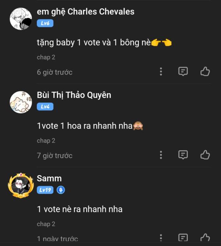Open username Bùi Thị Thảo Quyên
Image resolution: width=221 pixels, height=246 pixels.
pyautogui.click(x=74, y=95)
